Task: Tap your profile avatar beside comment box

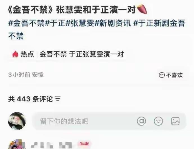Action: pyautogui.click(x=17, y=121)
